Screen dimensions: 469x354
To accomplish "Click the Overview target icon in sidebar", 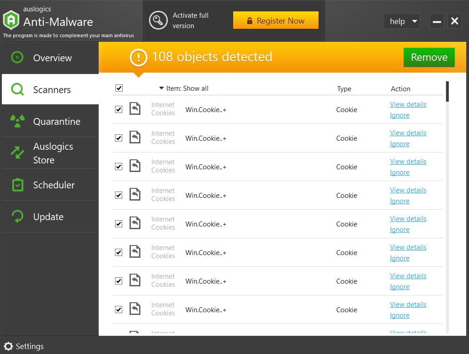I will pos(17,58).
